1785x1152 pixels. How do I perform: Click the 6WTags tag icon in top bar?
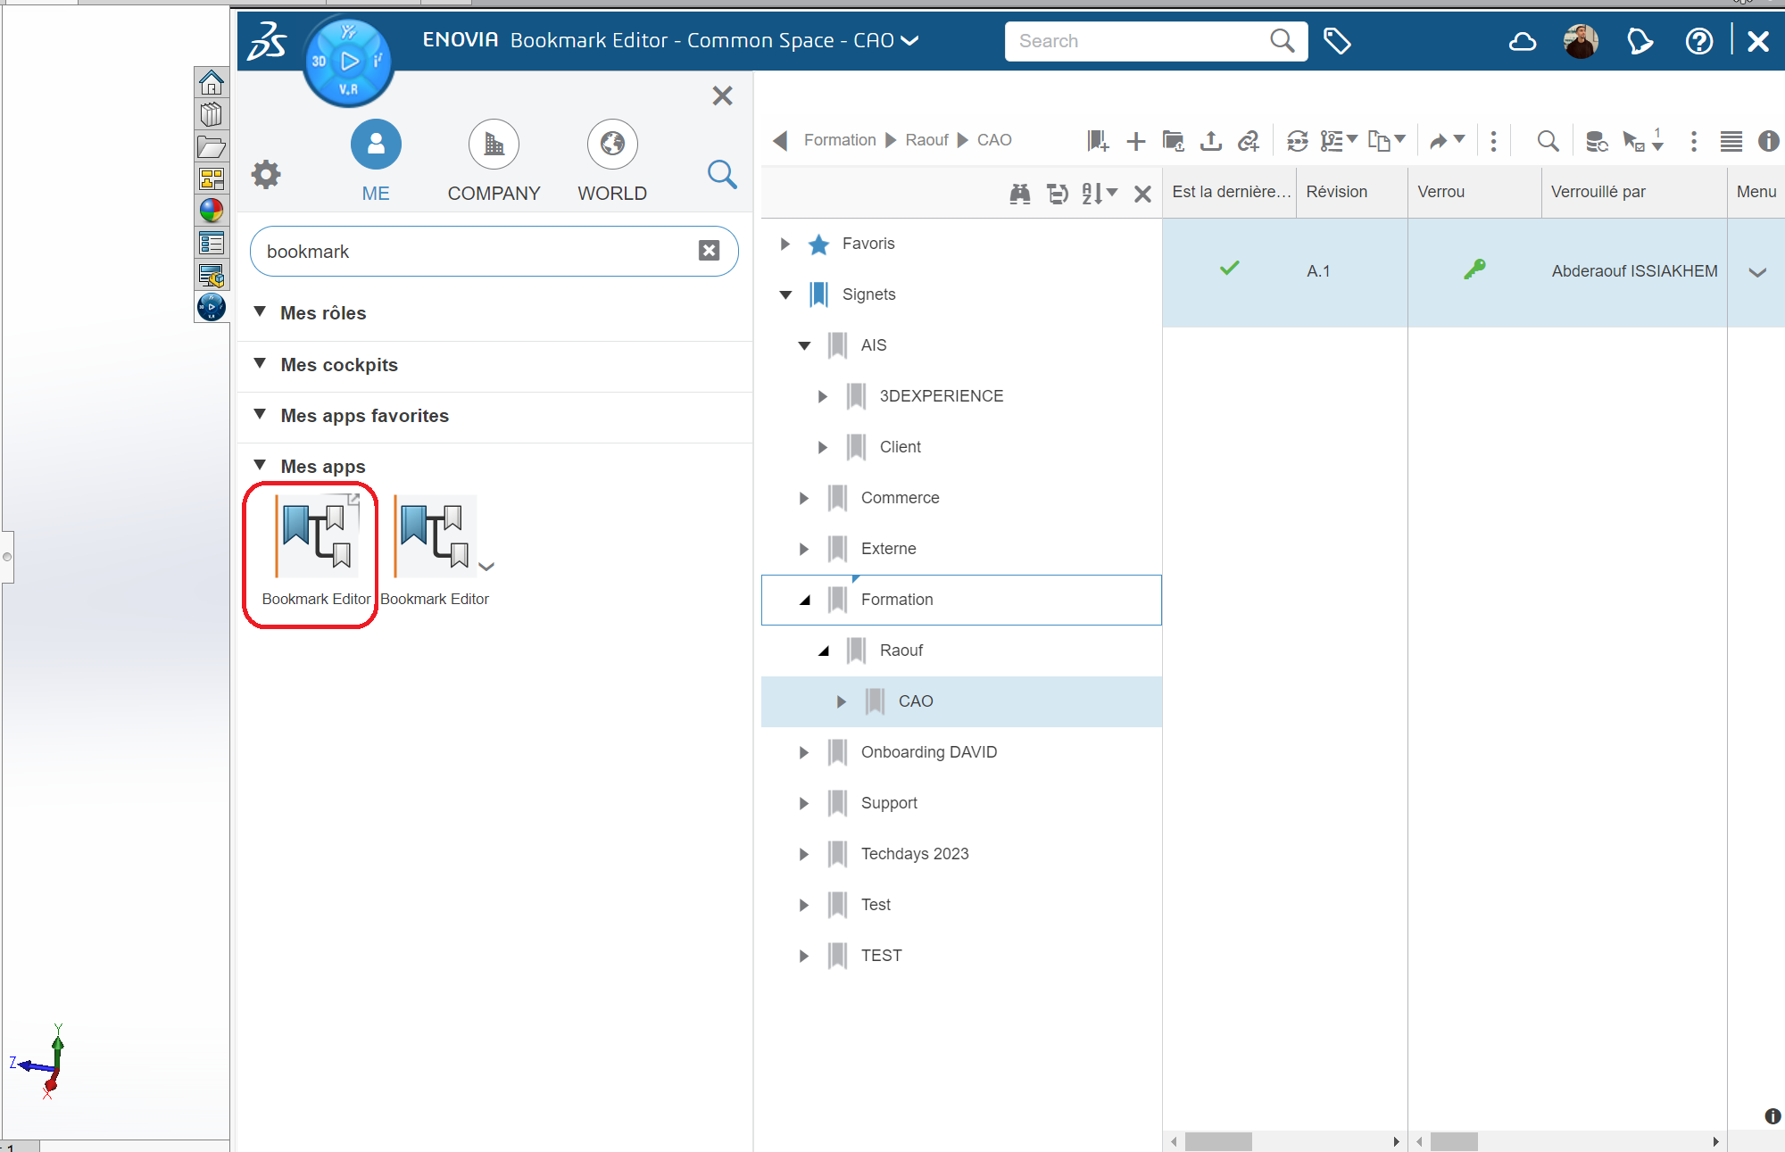[x=1336, y=41]
